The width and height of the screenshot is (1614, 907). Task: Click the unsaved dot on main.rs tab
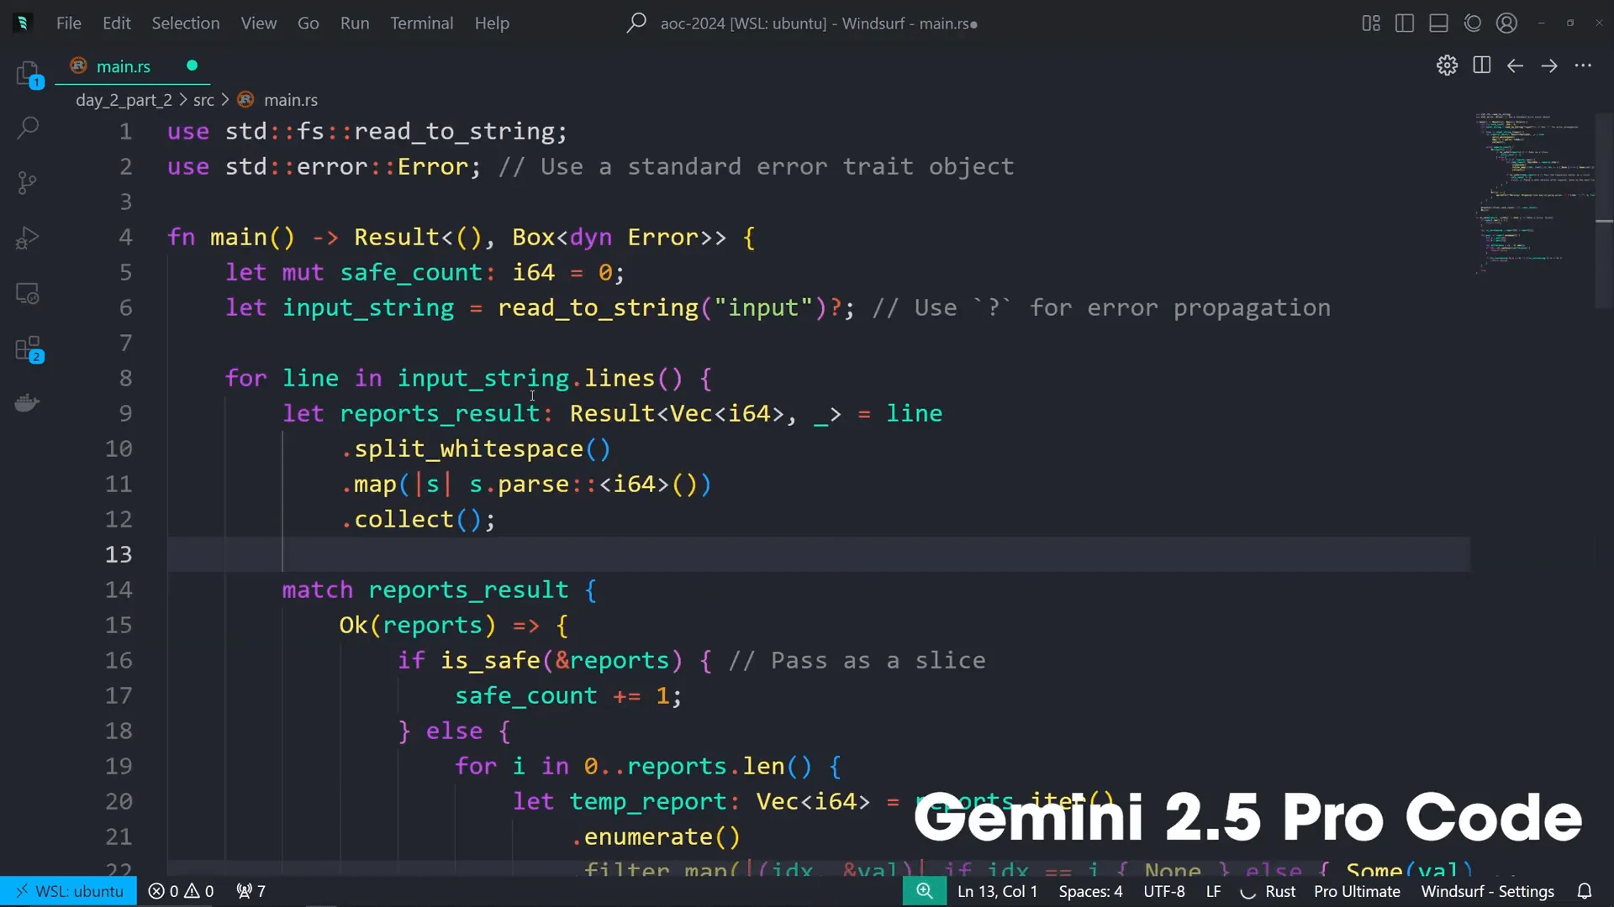coord(192,66)
